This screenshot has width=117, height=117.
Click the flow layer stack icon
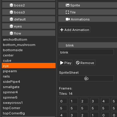click(x=11, y=33)
